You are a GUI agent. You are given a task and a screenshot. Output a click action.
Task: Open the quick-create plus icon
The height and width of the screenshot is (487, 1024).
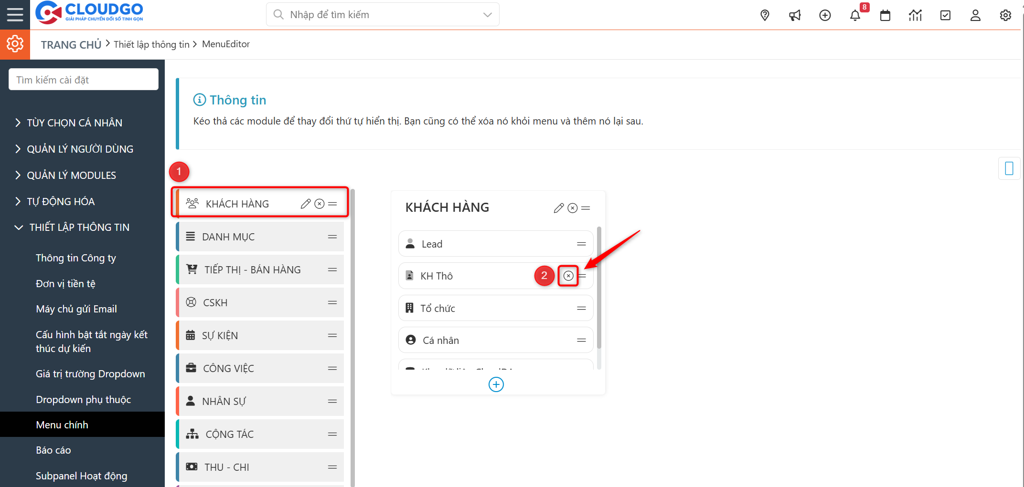(825, 15)
